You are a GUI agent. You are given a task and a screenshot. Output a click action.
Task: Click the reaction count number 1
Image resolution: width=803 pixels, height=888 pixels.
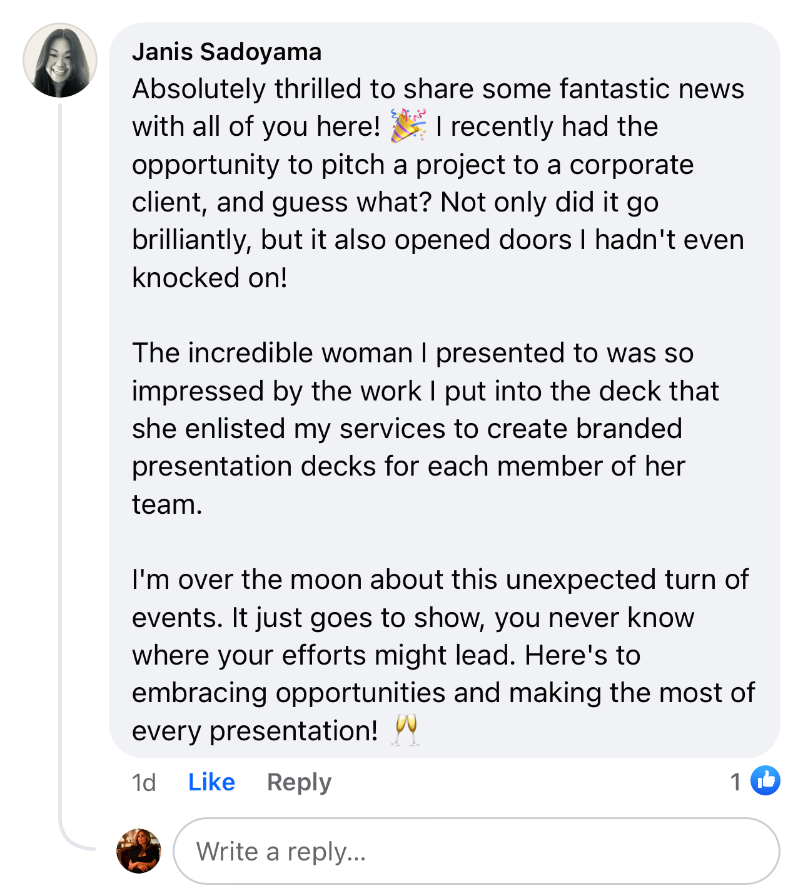pos(735,782)
